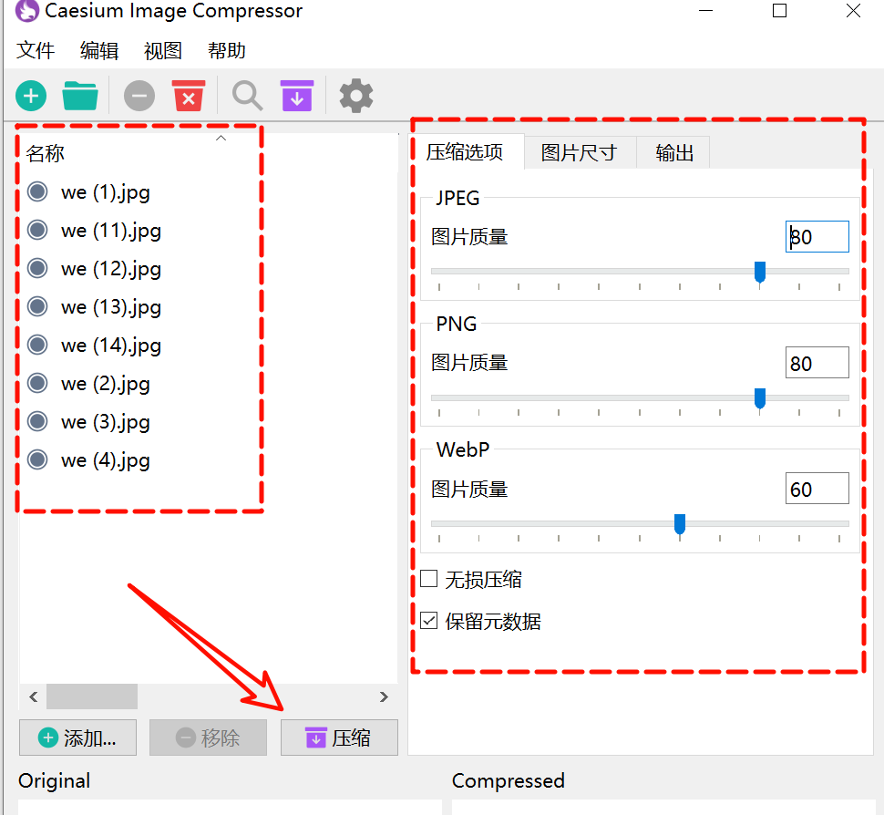Select file we (12).jpg
884x815 pixels.
(111, 269)
